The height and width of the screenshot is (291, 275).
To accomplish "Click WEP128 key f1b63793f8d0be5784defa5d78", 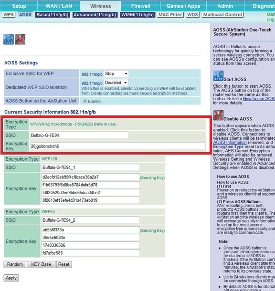I will pos(91,185).
